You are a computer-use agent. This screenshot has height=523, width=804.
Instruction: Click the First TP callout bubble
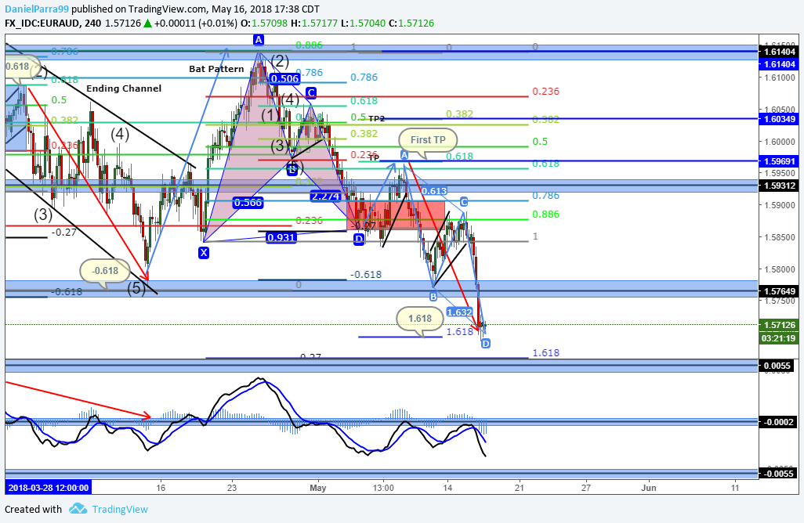tap(428, 140)
